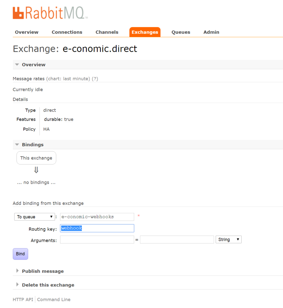Collapse the Bindings section

point(33,145)
